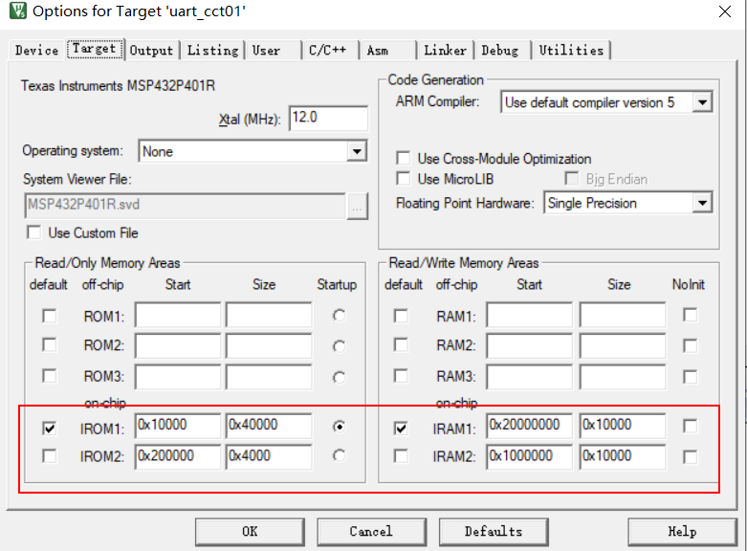Confirm settings with OK button
The height and width of the screenshot is (551, 747).
(250, 532)
